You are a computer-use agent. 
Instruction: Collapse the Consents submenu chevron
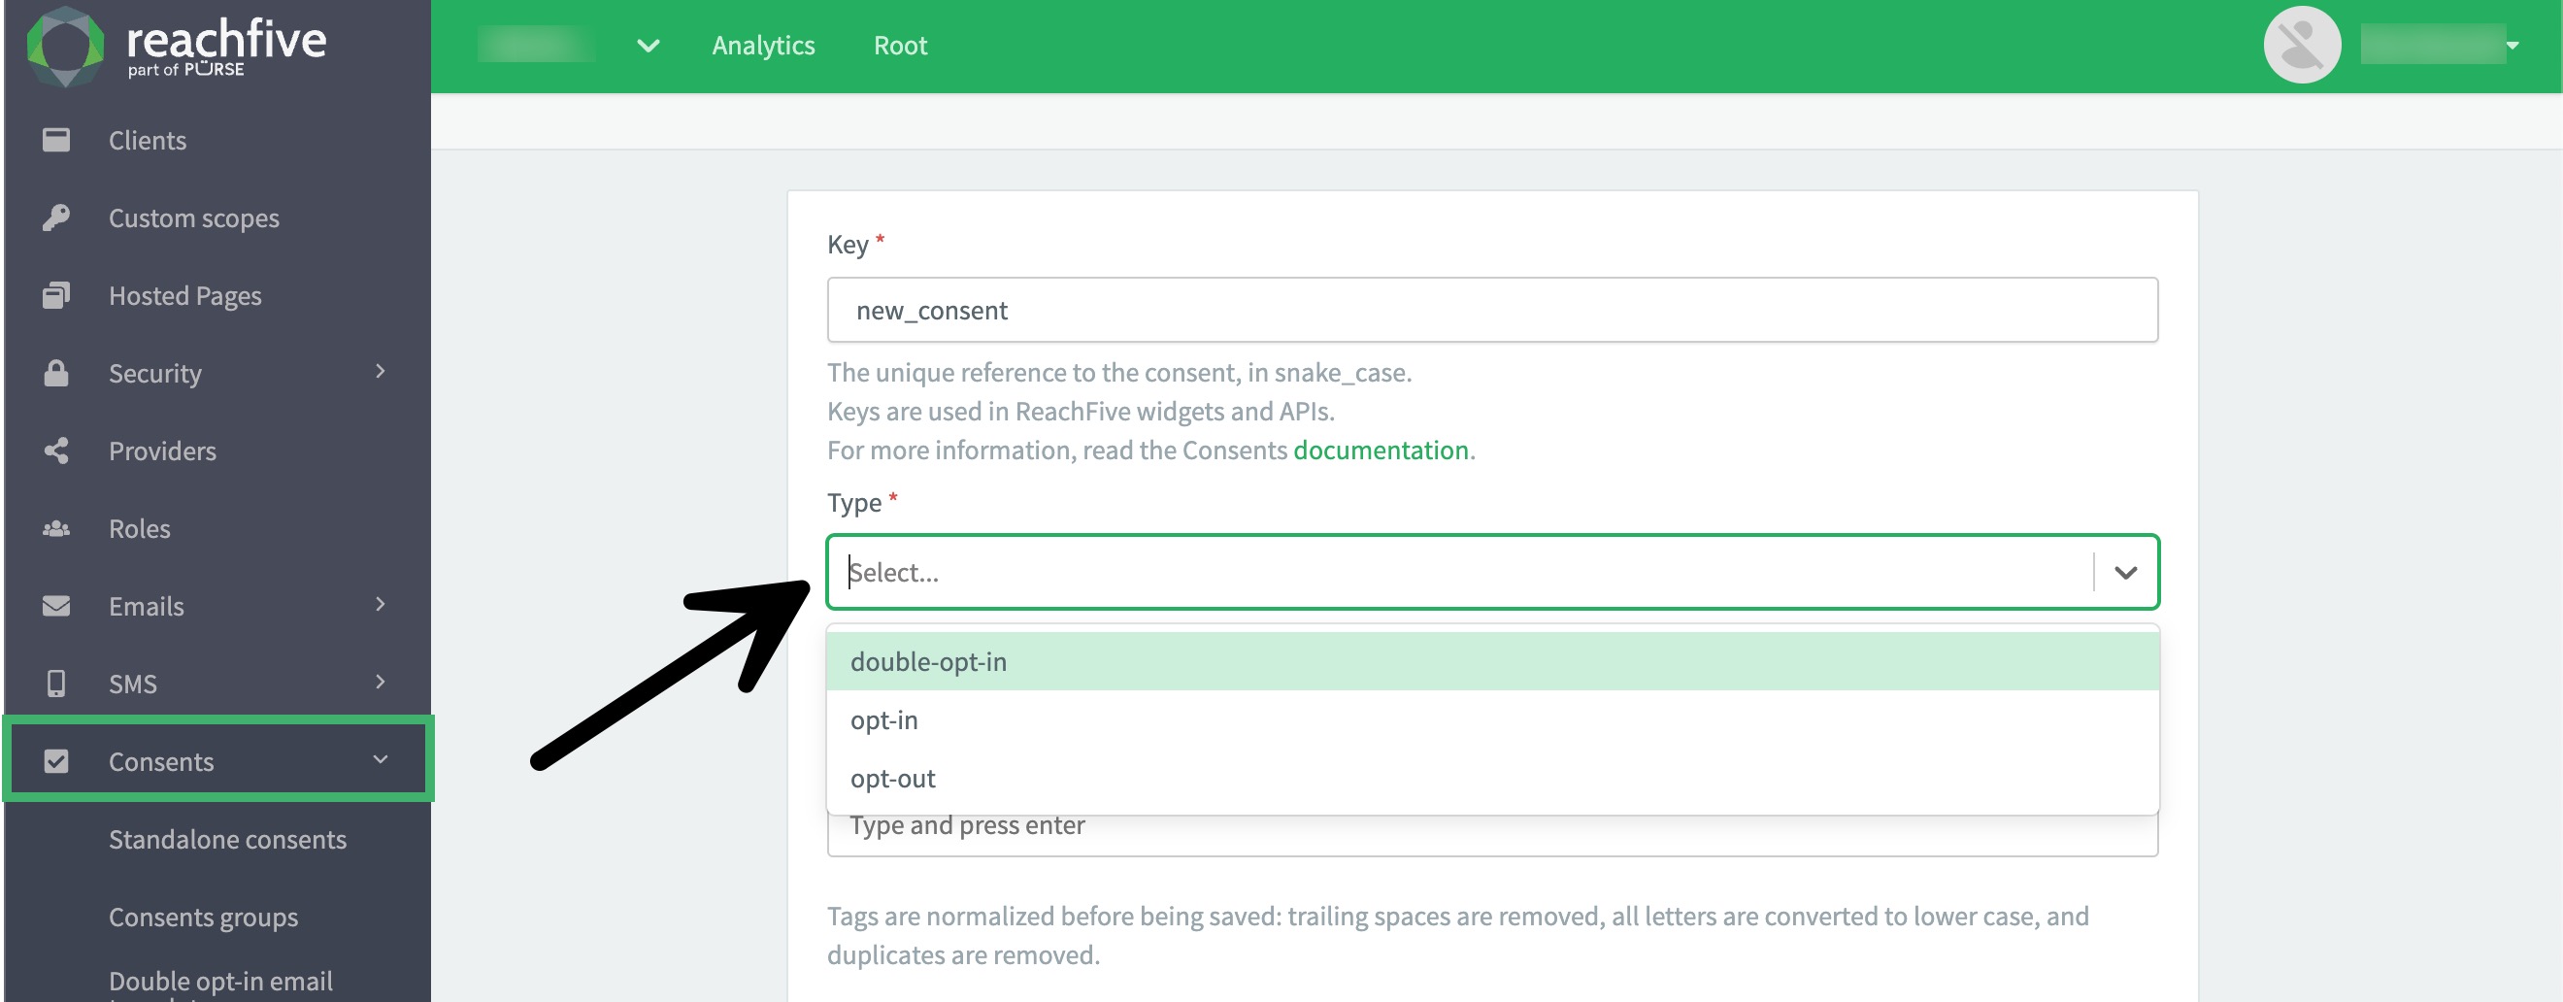(x=380, y=759)
